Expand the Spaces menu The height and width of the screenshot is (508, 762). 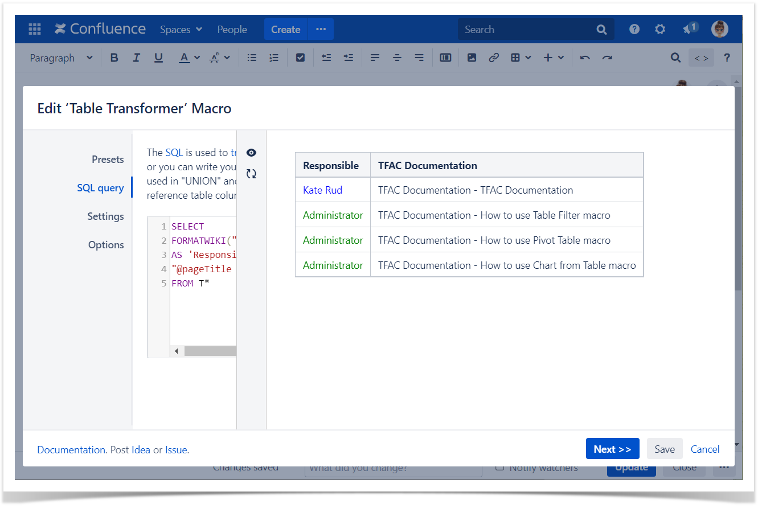pyautogui.click(x=181, y=29)
